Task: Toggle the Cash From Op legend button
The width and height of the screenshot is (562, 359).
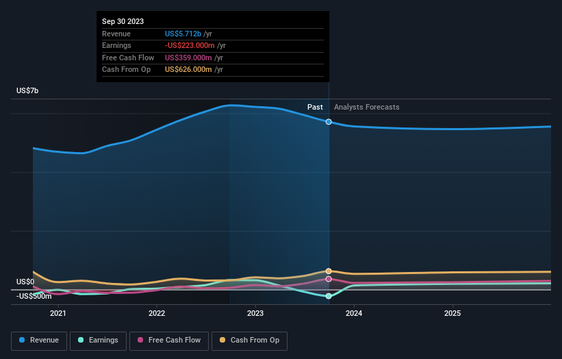Action: (x=249, y=341)
